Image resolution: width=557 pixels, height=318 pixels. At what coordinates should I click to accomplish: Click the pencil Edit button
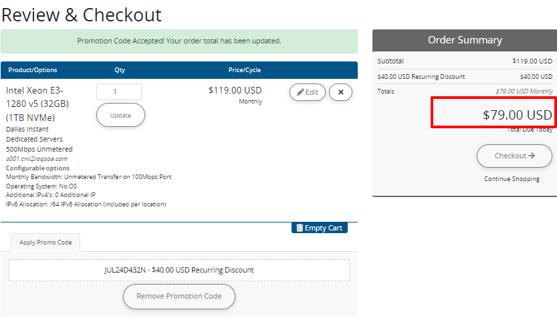click(308, 92)
